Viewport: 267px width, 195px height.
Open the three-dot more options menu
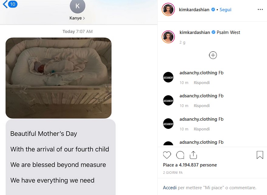coord(260,10)
